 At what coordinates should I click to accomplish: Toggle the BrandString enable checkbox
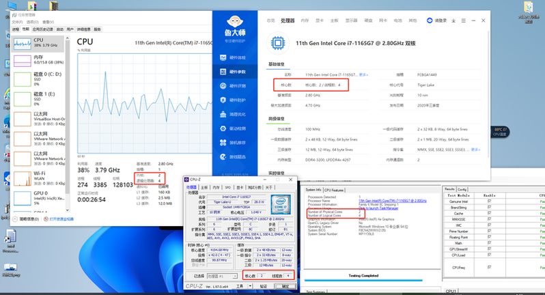pos(489,207)
